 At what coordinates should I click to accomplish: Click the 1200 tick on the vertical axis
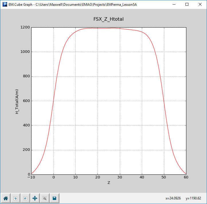(25, 27)
